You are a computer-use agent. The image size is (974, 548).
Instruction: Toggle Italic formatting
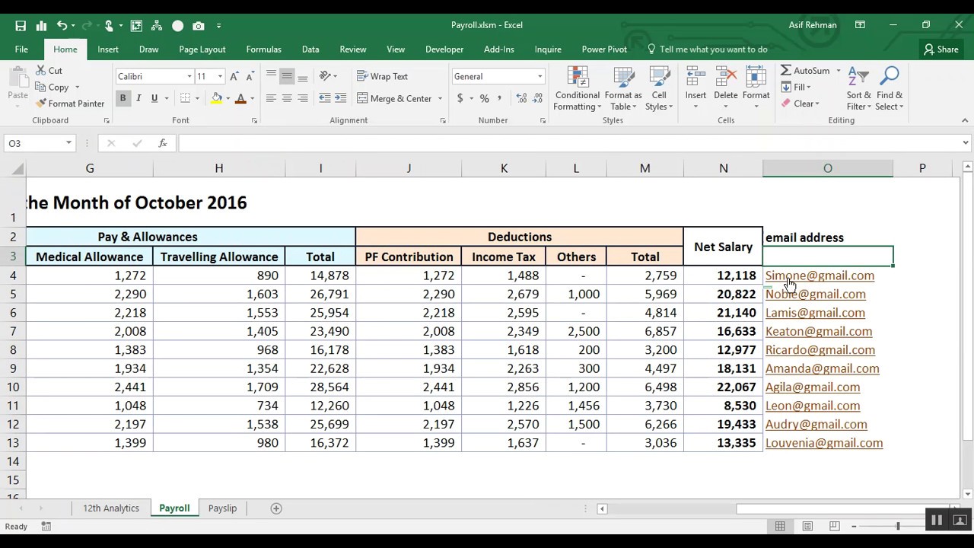tap(138, 98)
